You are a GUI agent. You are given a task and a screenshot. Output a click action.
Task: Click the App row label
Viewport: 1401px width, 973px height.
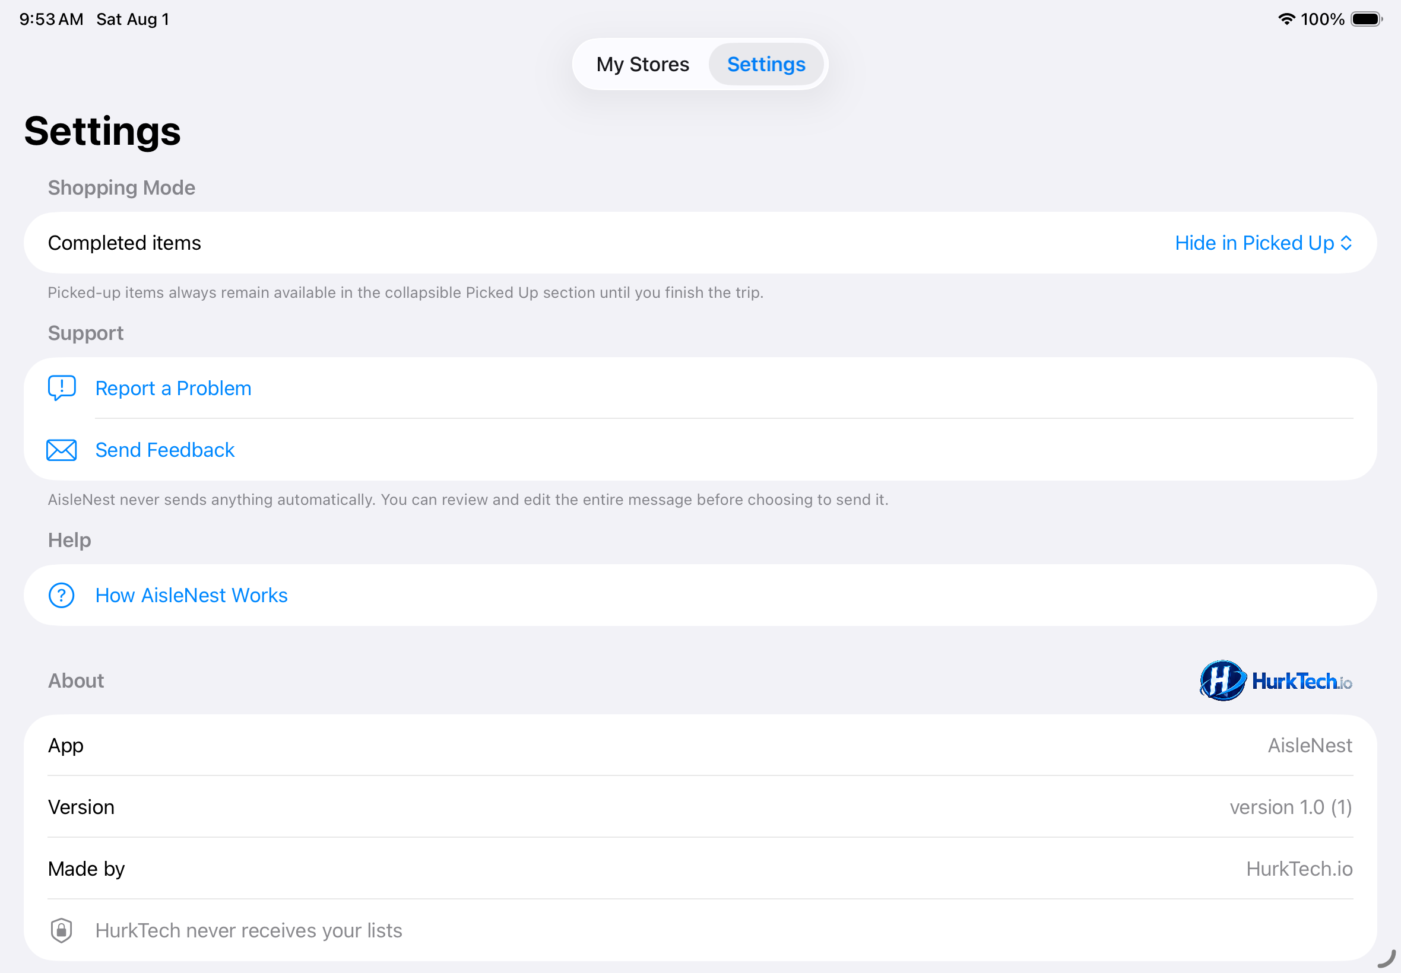66,746
